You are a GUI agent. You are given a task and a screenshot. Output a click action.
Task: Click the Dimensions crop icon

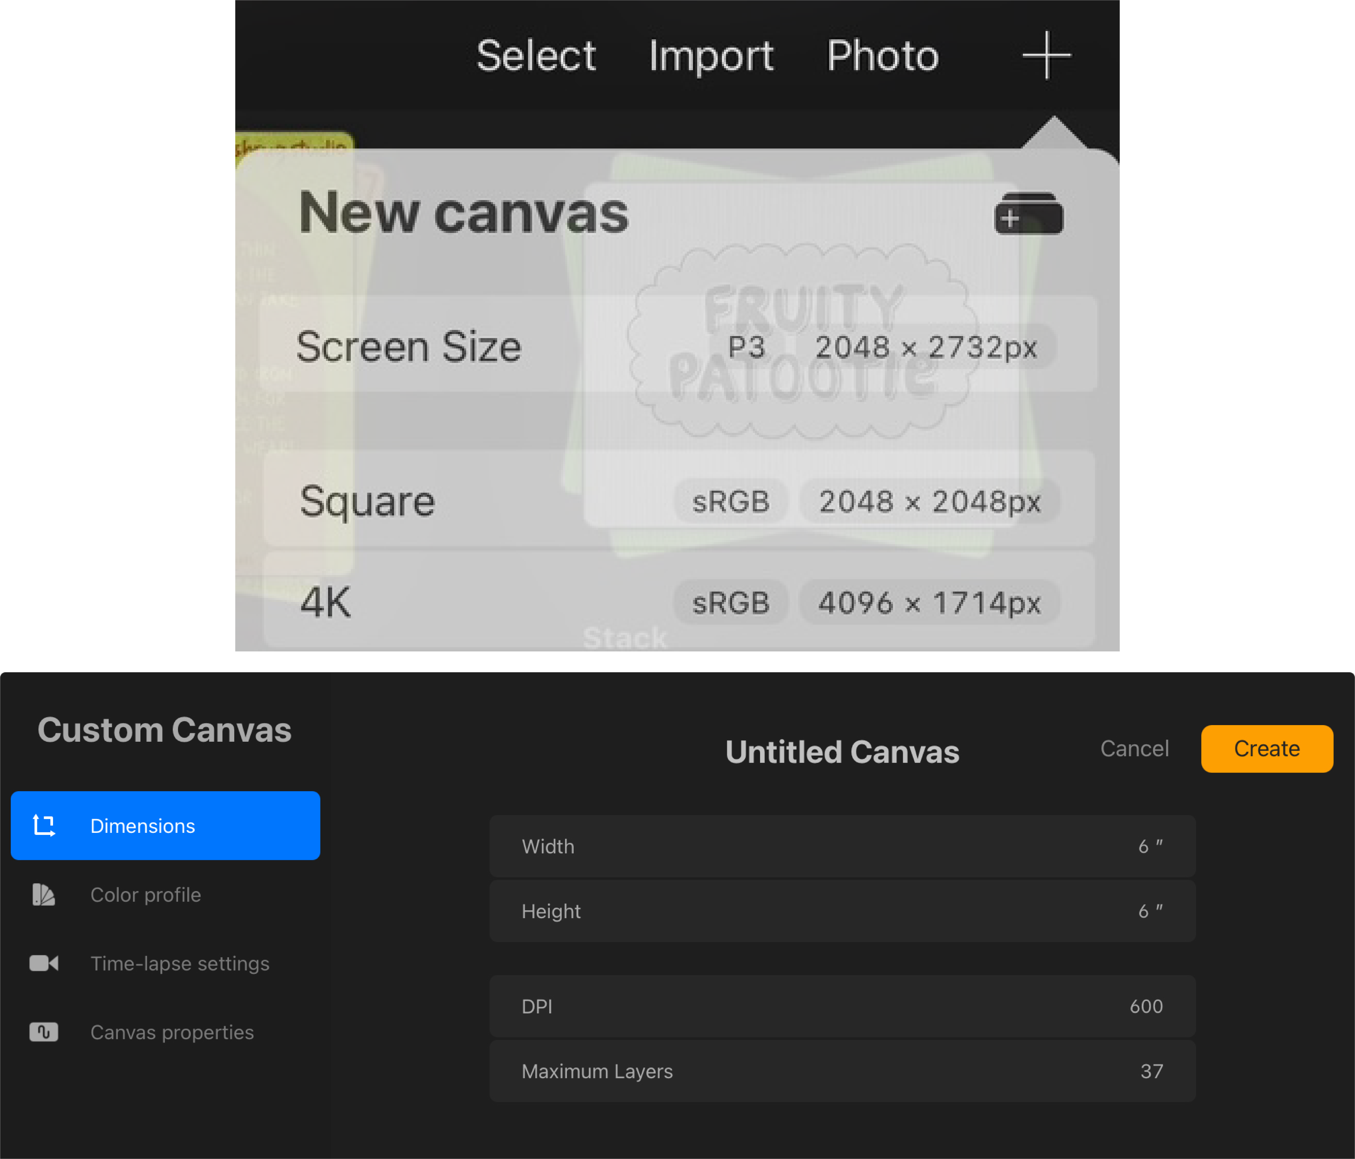click(x=44, y=826)
